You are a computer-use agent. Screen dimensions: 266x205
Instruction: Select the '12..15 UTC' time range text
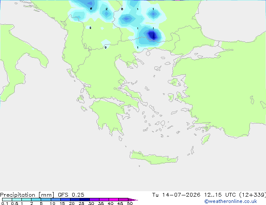pos(220,195)
